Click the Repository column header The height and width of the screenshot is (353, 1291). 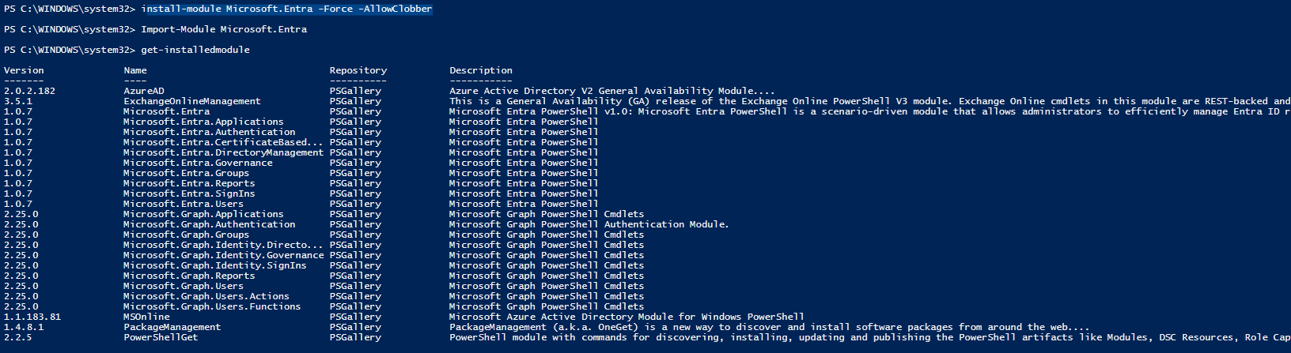pos(358,70)
